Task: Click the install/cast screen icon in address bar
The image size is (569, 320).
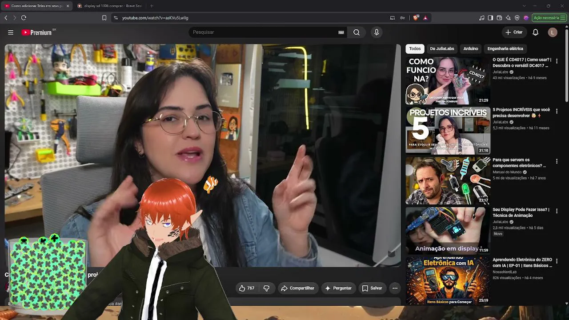Action: [393, 18]
